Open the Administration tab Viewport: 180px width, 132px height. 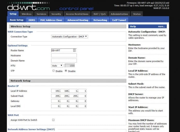point(119,14)
